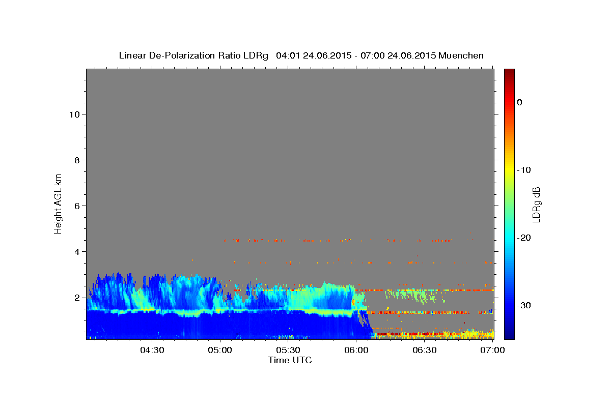Click the dark red top of colorbar
Image resolution: width=611 pixels, height=407 pixels.
coord(509,73)
